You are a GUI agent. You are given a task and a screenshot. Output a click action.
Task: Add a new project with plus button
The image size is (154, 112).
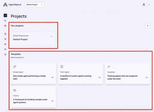[x=147, y=26]
